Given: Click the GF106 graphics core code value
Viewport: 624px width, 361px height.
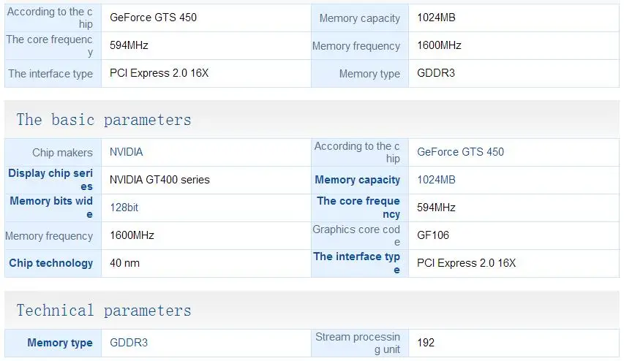Looking at the screenshot, I should tap(433, 235).
